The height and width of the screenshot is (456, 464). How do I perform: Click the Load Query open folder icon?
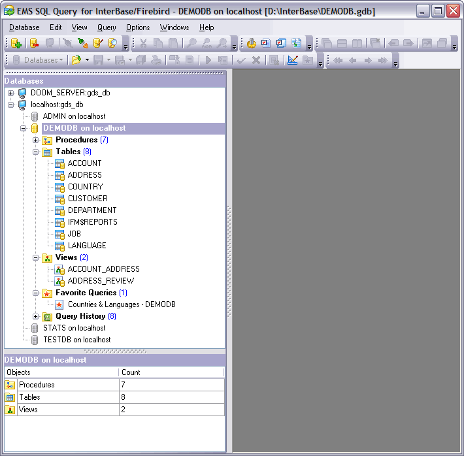(76, 60)
